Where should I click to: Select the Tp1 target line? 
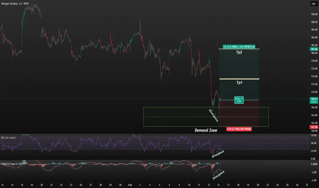(x=239, y=79)
